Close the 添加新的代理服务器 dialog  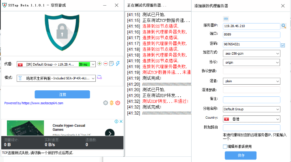(283, 6)
